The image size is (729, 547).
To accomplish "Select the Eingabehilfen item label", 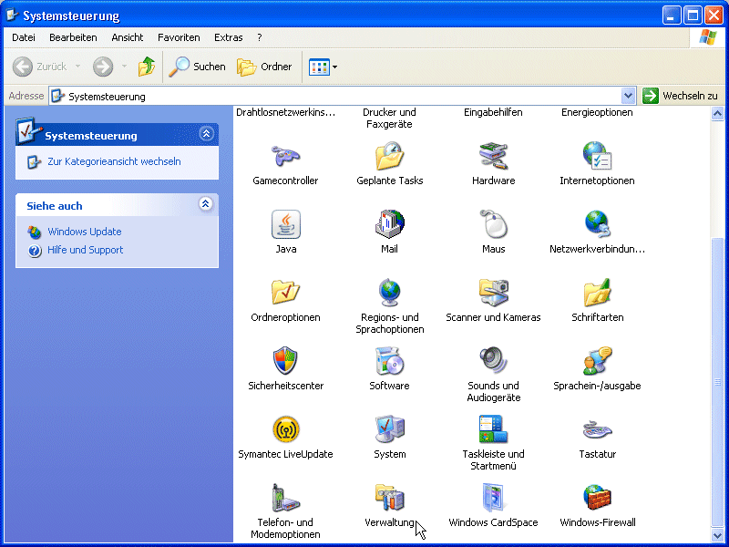I will pos(493,112).
